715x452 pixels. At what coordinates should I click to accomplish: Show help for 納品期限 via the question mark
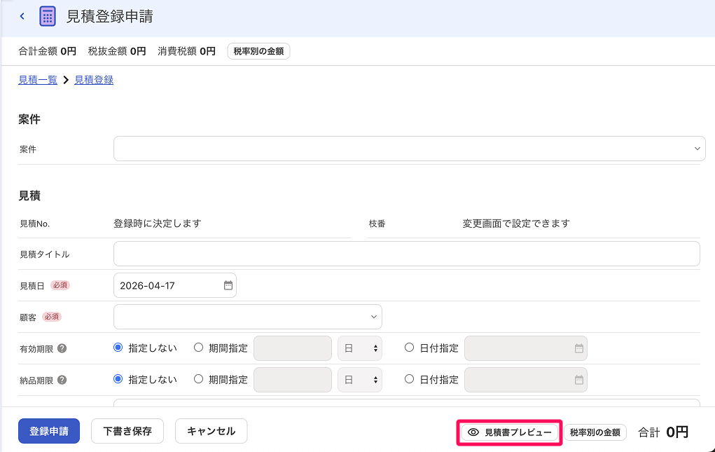(x=62, y=380)
